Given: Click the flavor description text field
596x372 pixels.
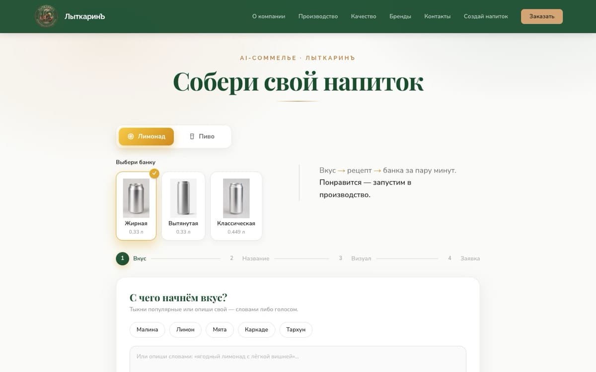Looking at the screenshot, I should coord(298,359).
